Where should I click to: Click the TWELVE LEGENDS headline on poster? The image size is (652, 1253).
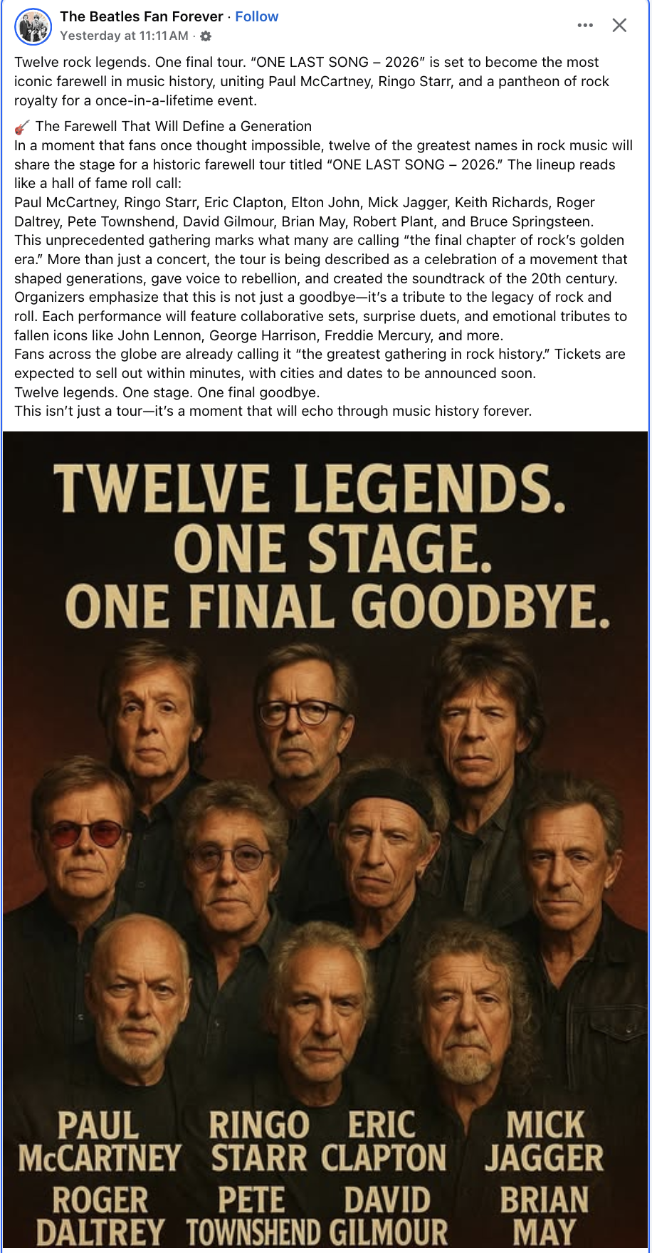point(310,488)
